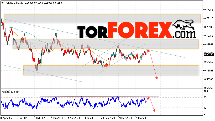Click the 29 Sep 2023 date label
Viewport: 215px width, 121px height.
(x=108, y=118)
